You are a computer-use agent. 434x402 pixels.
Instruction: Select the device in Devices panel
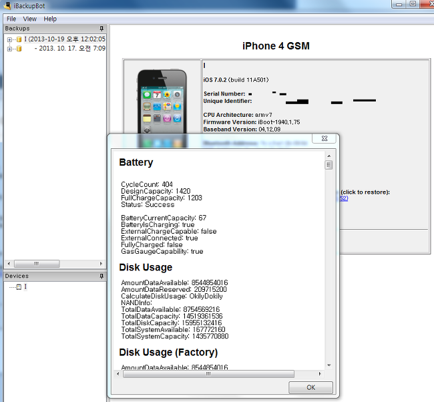click(x=25, y=286)
